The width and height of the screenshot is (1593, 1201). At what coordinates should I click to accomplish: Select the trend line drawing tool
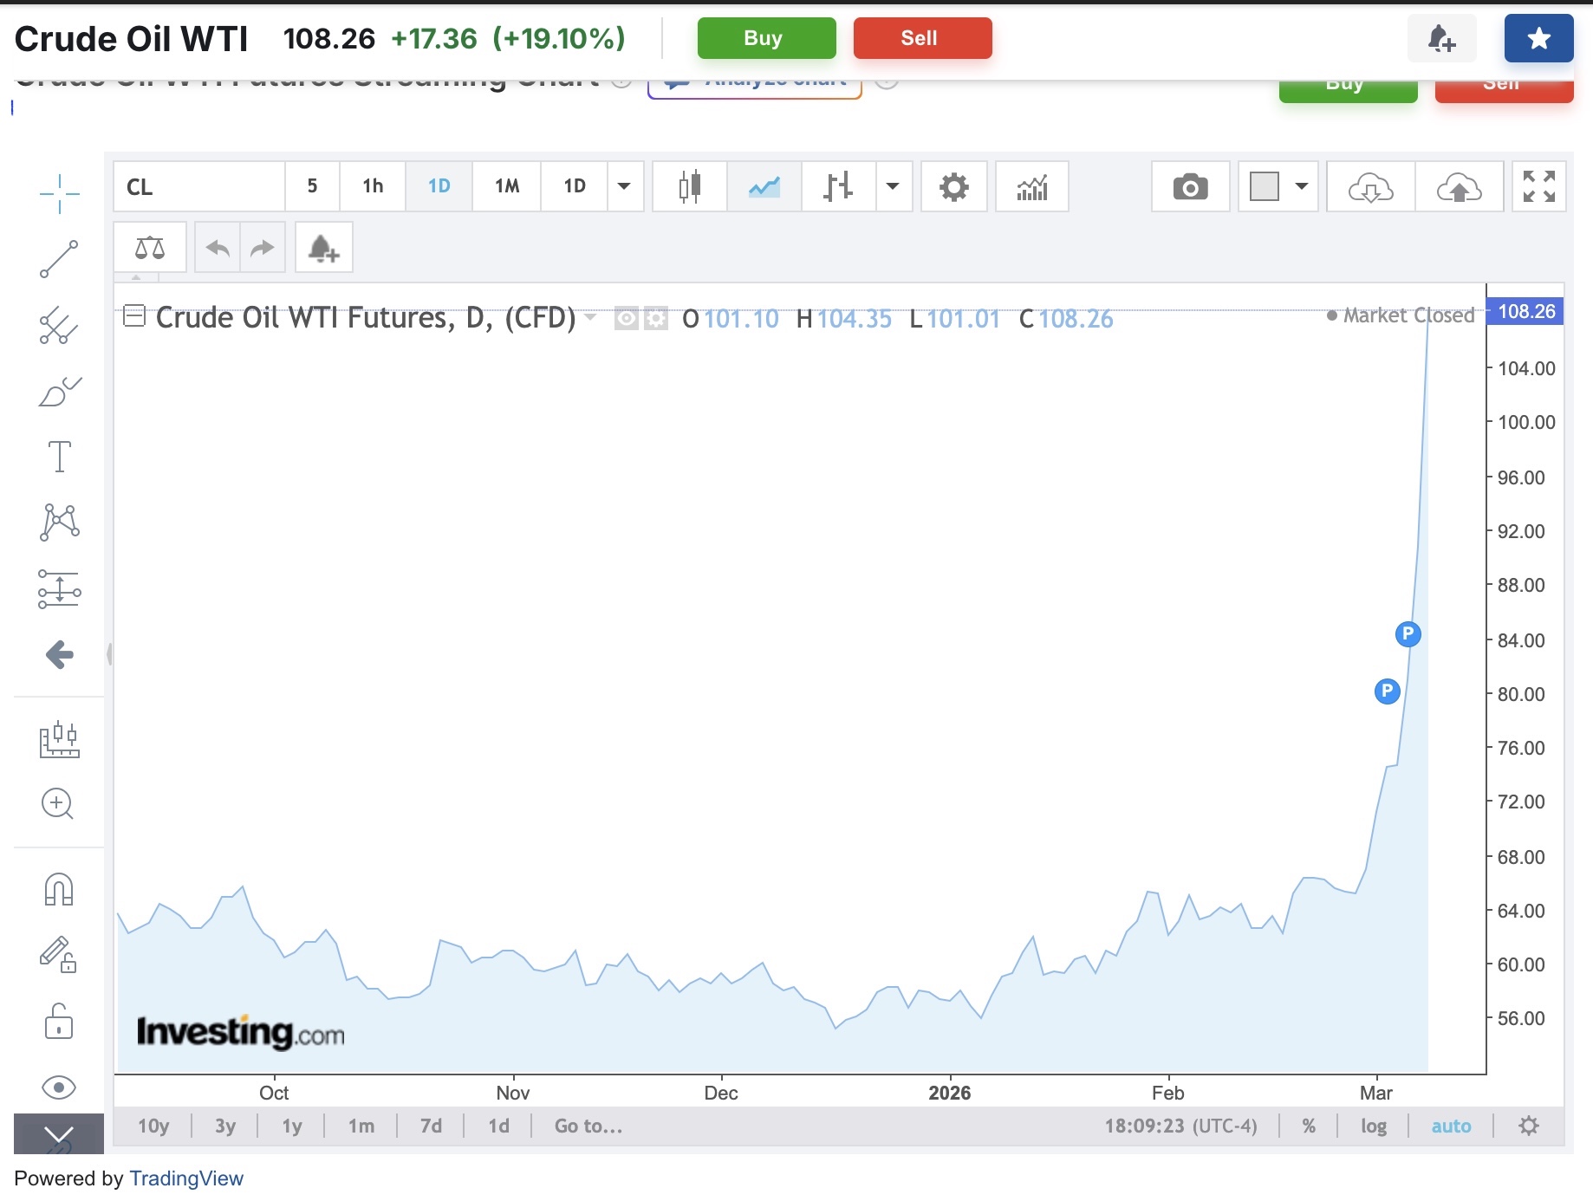coord(59,259)
